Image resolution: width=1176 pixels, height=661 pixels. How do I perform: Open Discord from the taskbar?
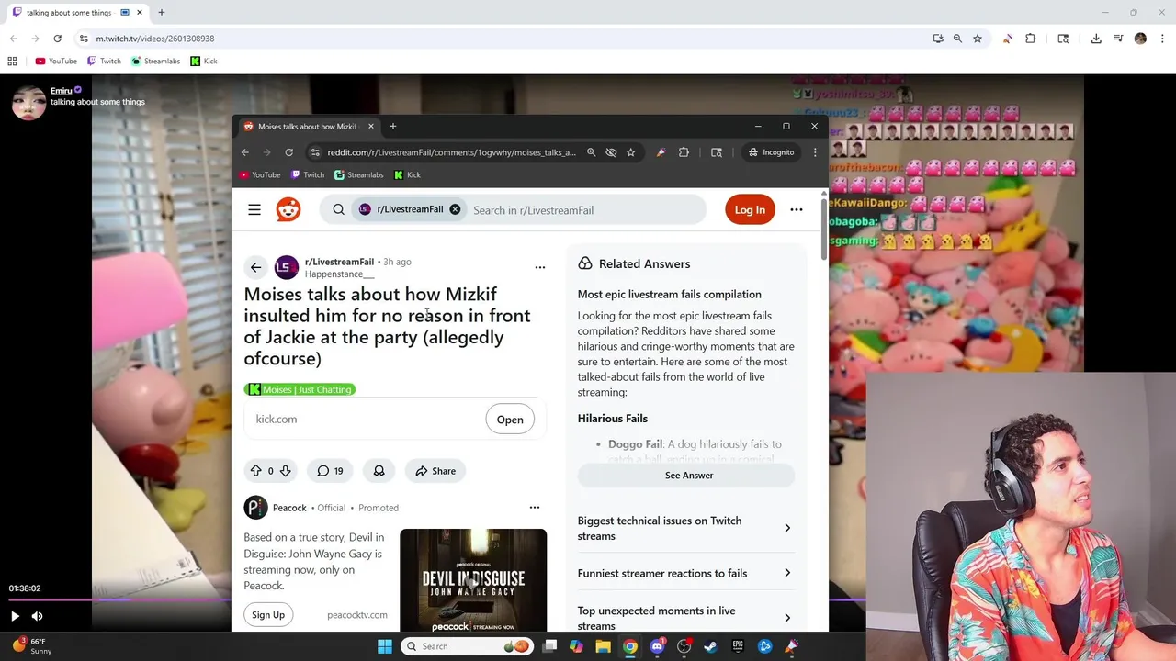(657, 646)
